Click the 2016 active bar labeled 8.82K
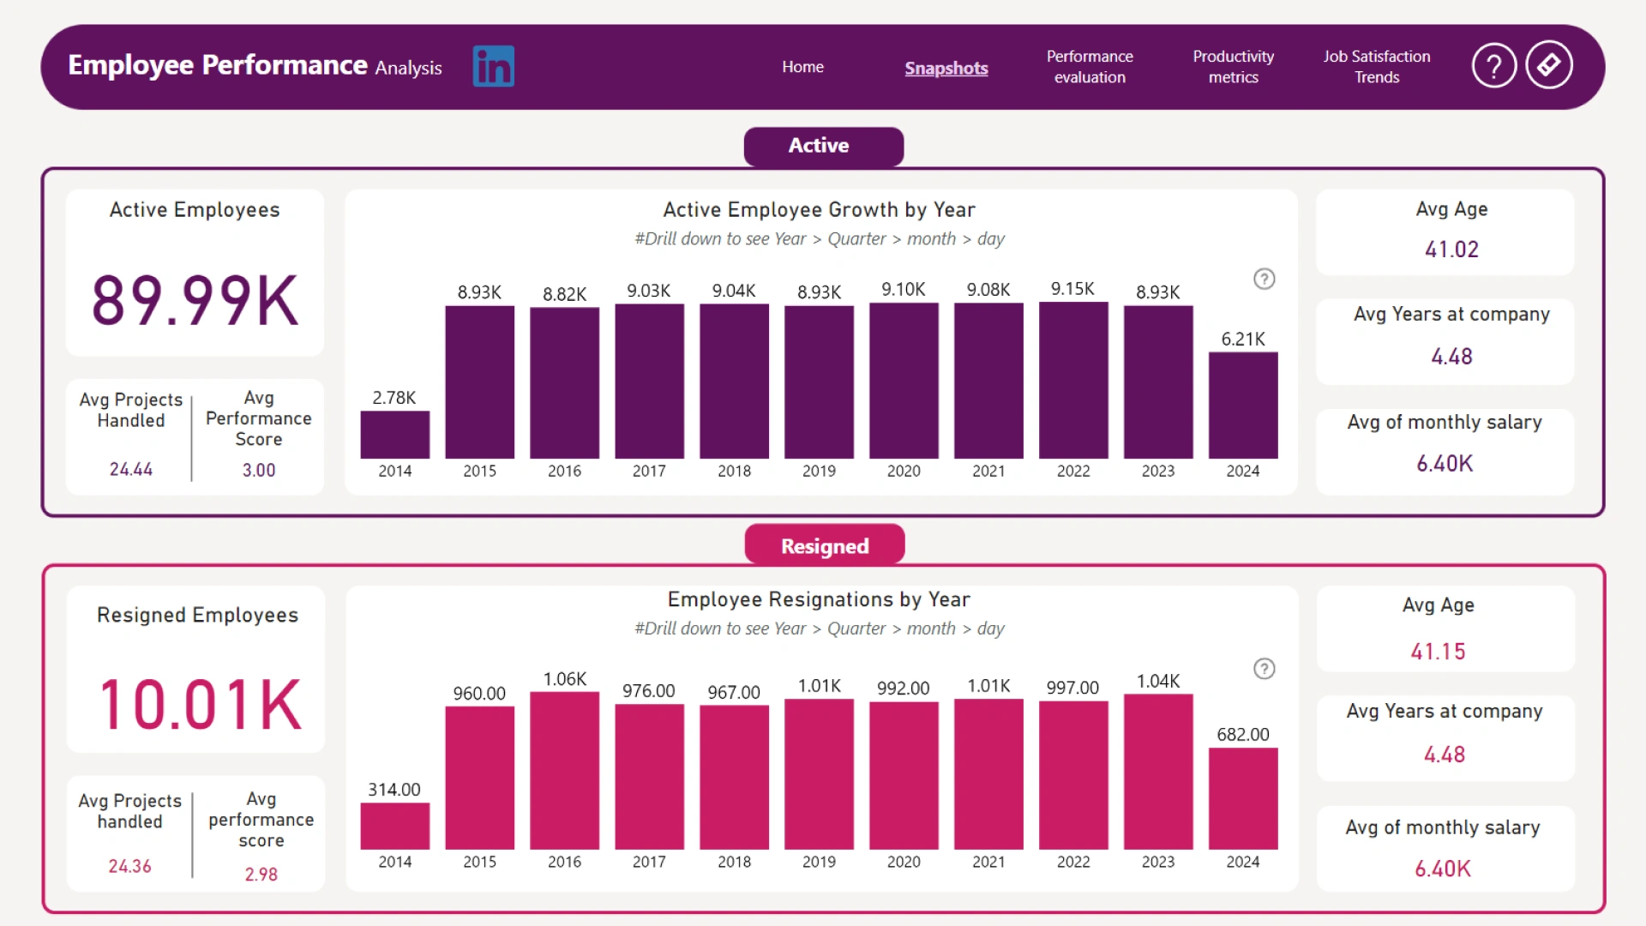 point(564,383)
